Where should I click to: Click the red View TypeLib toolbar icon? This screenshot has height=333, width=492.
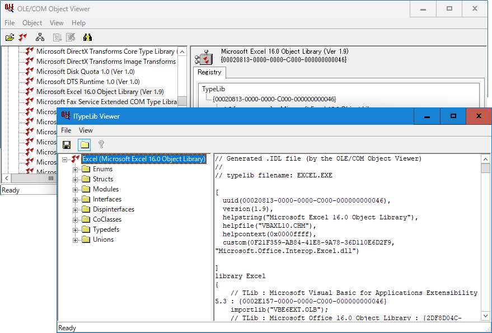(22, 37)
